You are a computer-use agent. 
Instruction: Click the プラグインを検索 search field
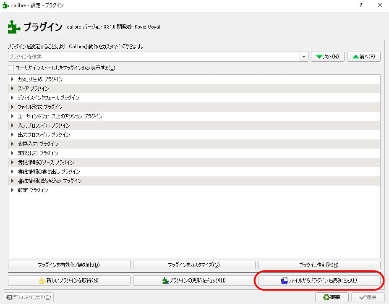pos(154,57)
